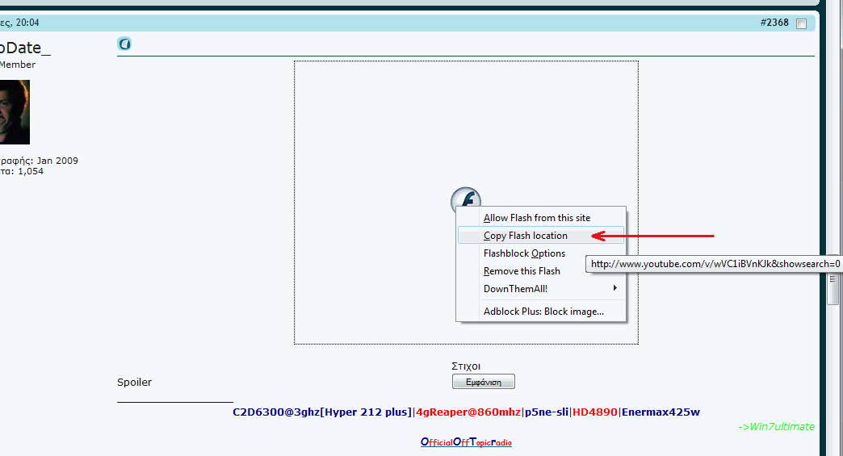Click the C2D6300@3ghz signature text
The width and height of the screenshot is (843, 456).
point(276,412)
